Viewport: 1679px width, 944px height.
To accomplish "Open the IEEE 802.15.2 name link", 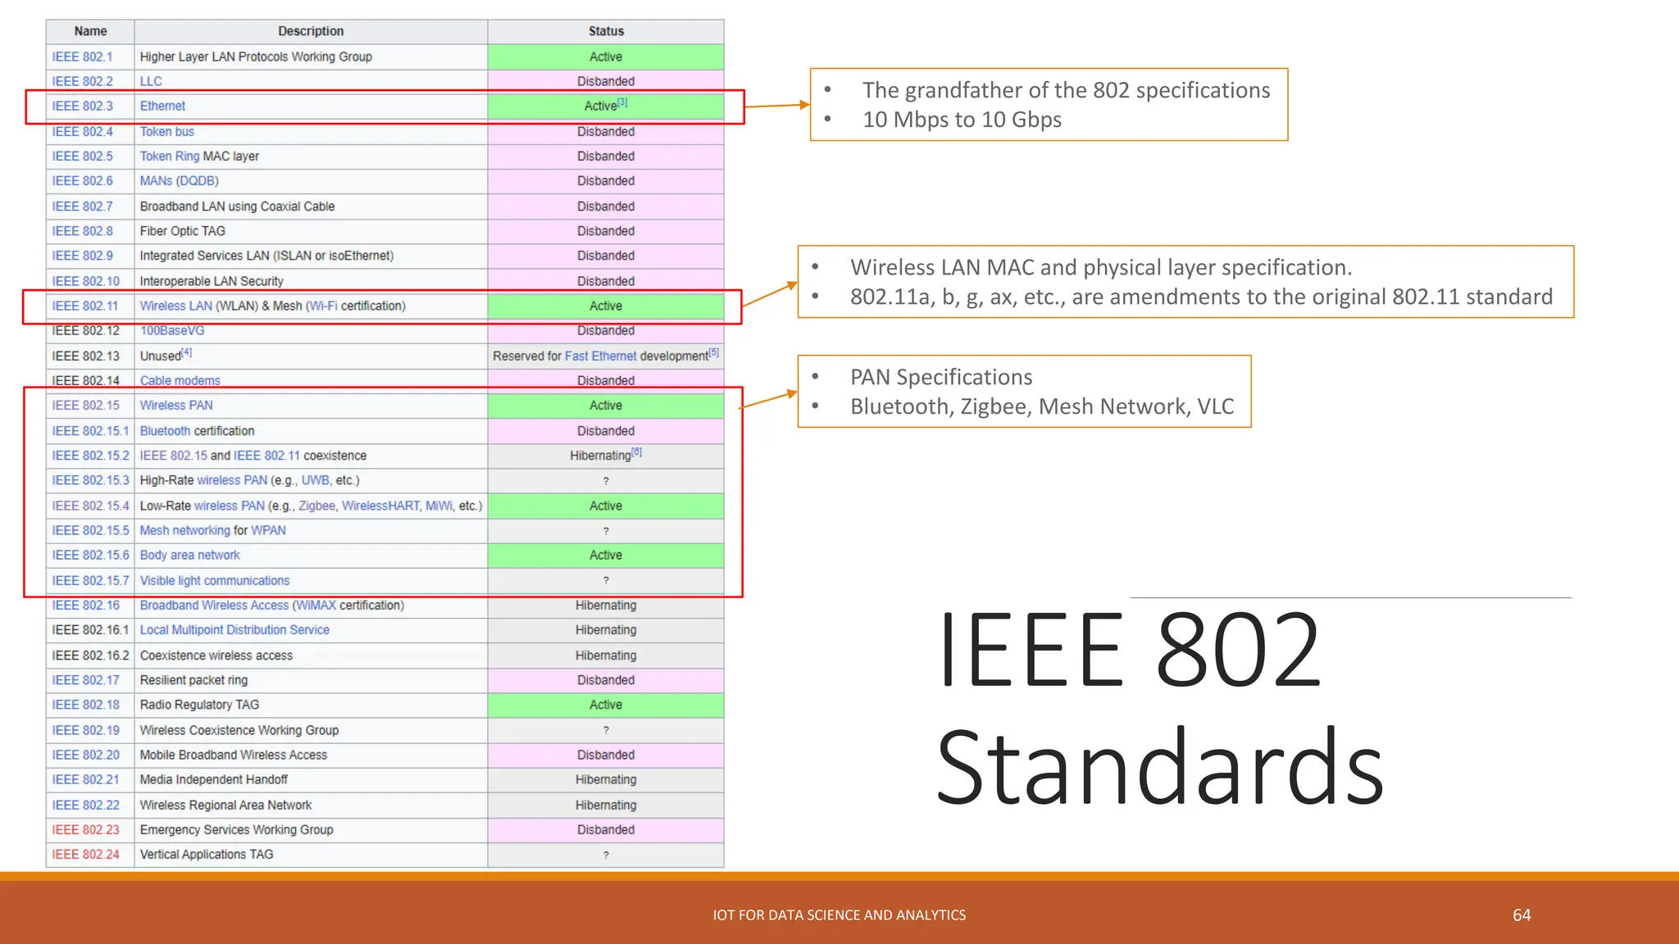I will click(90, 455).
